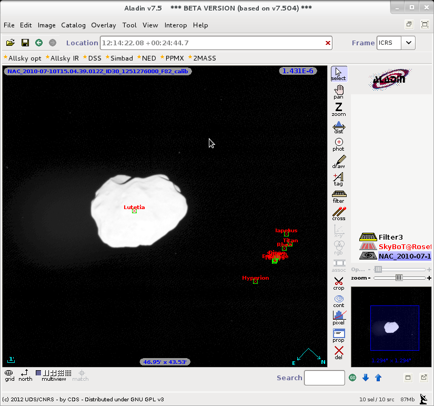The height and width of the screenshot is (406, 434).
Task: Open the Overlay menu
Action: 103,25
